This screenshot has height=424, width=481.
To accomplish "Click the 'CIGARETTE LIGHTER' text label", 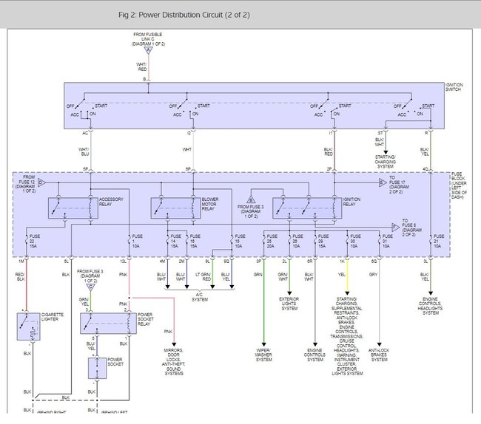I will coord(53,317).
